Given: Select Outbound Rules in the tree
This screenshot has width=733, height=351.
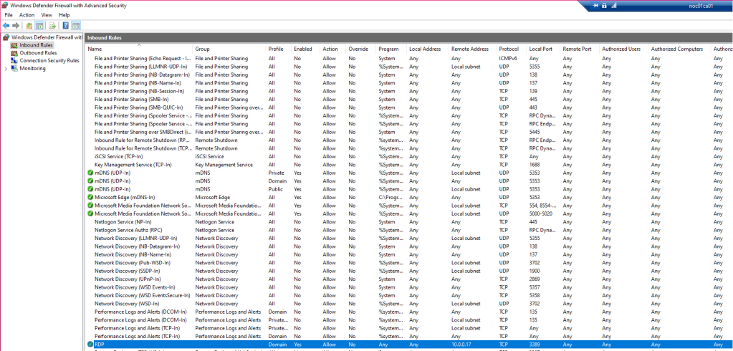Looking at the screenshot, I should point(38,53).
